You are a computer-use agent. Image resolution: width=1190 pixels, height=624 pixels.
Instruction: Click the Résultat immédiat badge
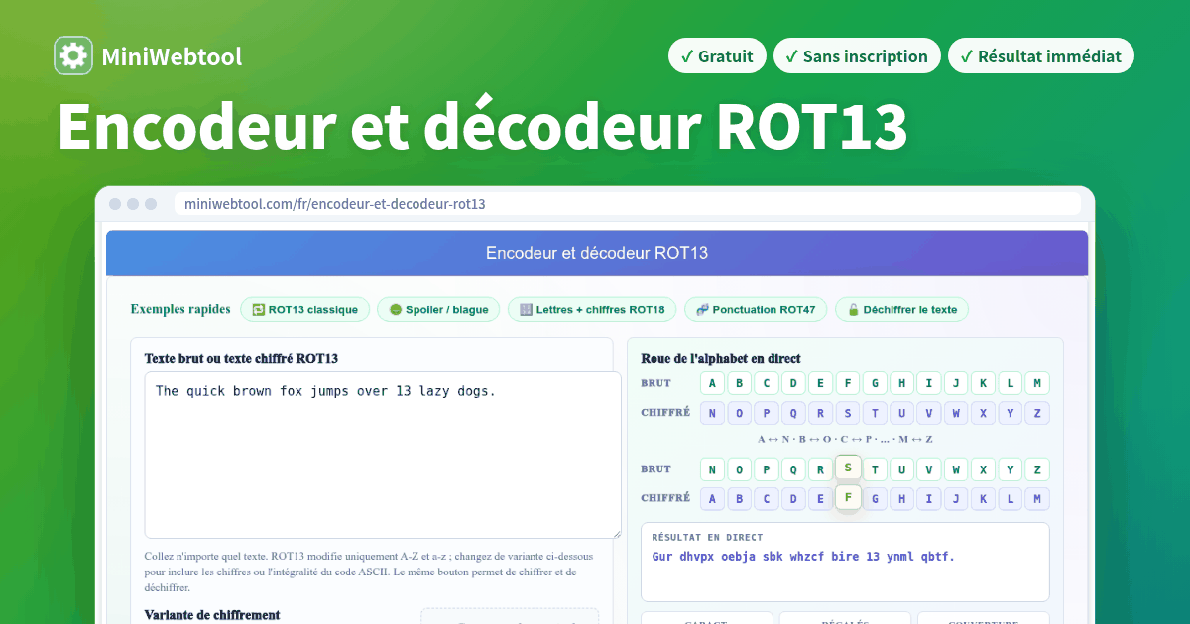pos(1040,56)
